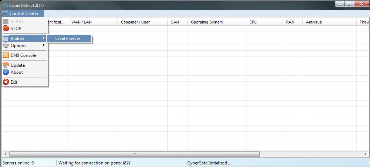This screenshot has width=370, height=167.
Task: Click the Builder window icon
Action: click(6, 39)
